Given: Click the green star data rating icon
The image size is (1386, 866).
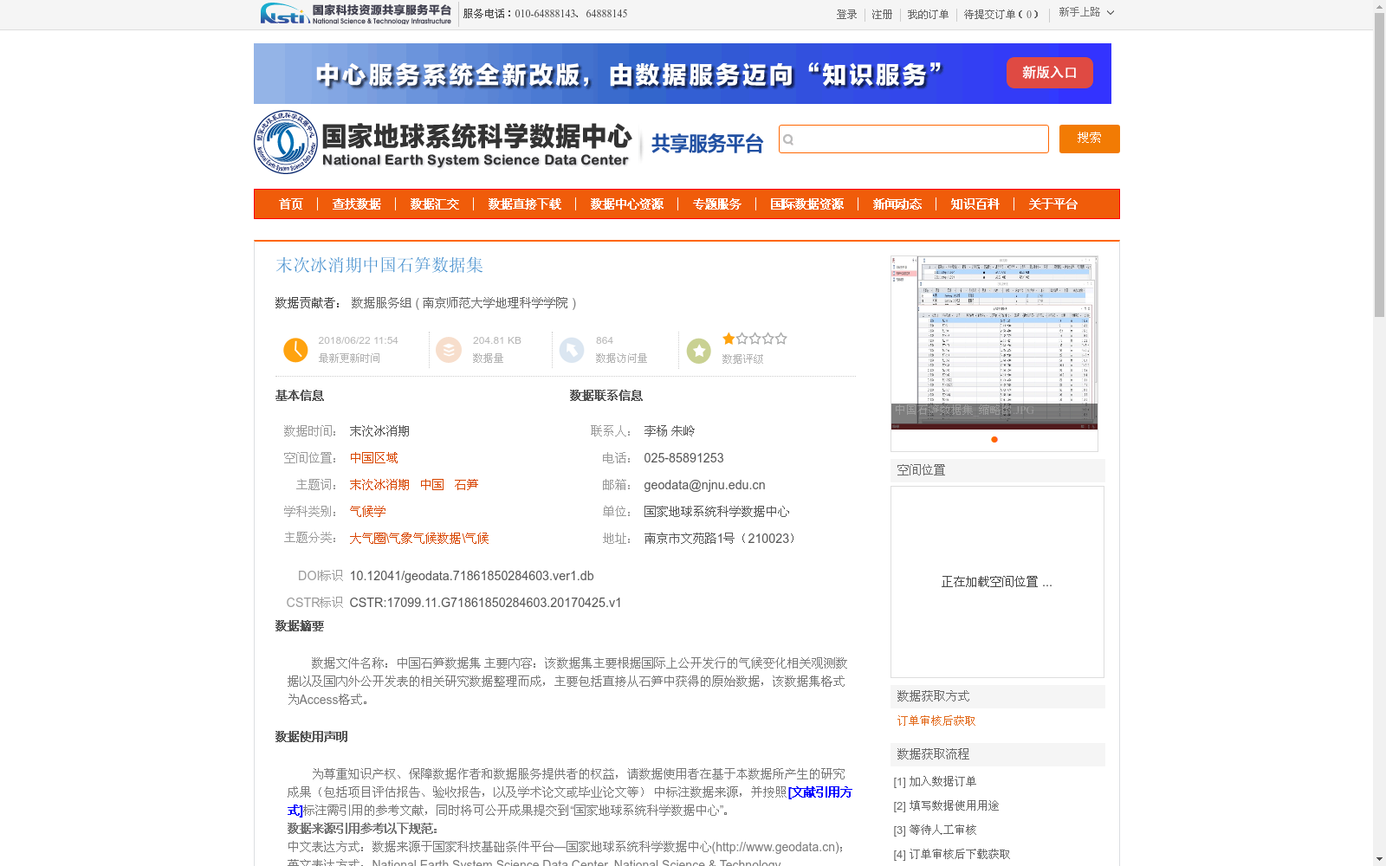Looking at the screenshot, I should pos(699,351).
